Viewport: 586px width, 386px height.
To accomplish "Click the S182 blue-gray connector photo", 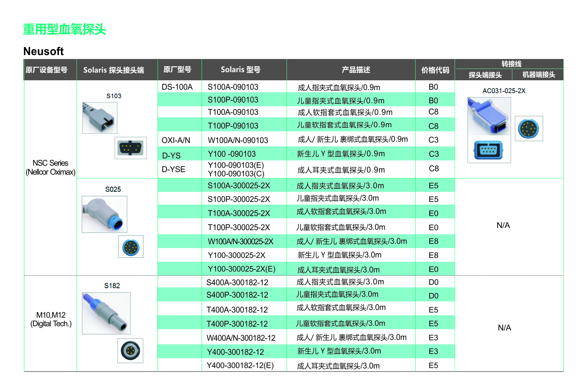I will pos(106,313).
